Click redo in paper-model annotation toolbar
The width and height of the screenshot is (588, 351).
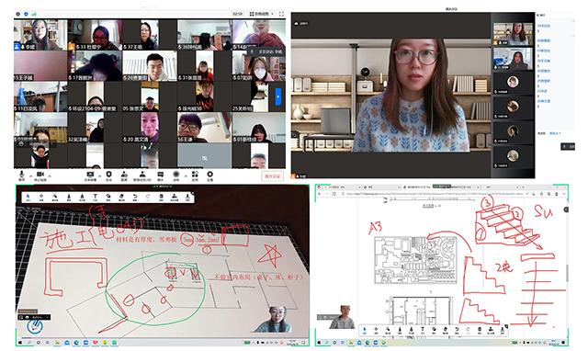148,197
